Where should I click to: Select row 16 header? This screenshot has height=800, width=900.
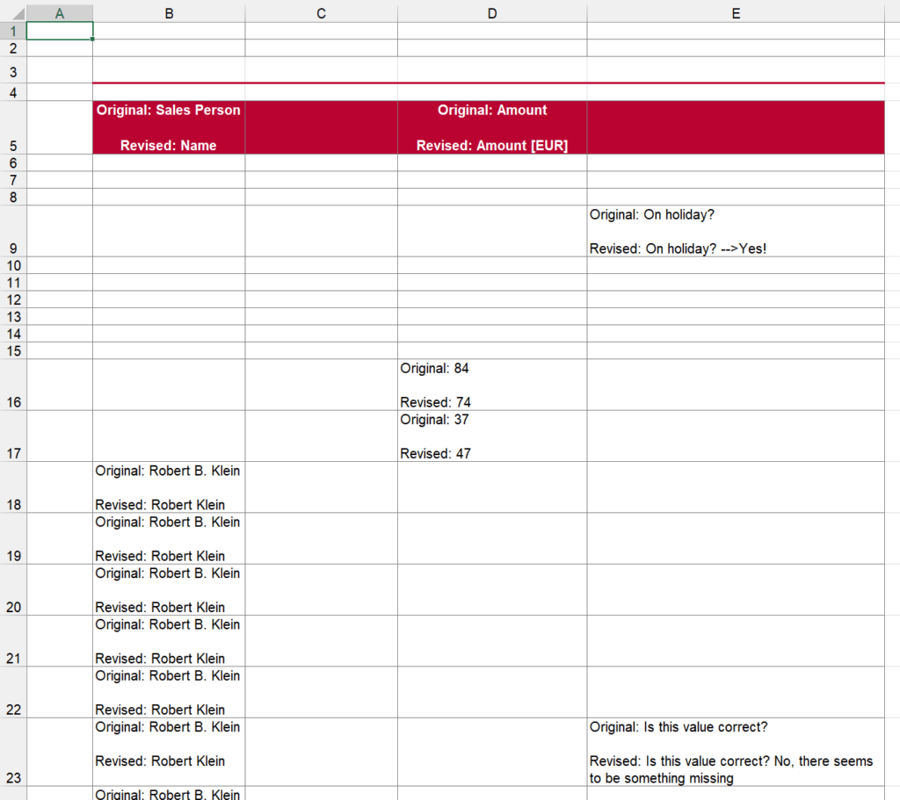point(12,385)
